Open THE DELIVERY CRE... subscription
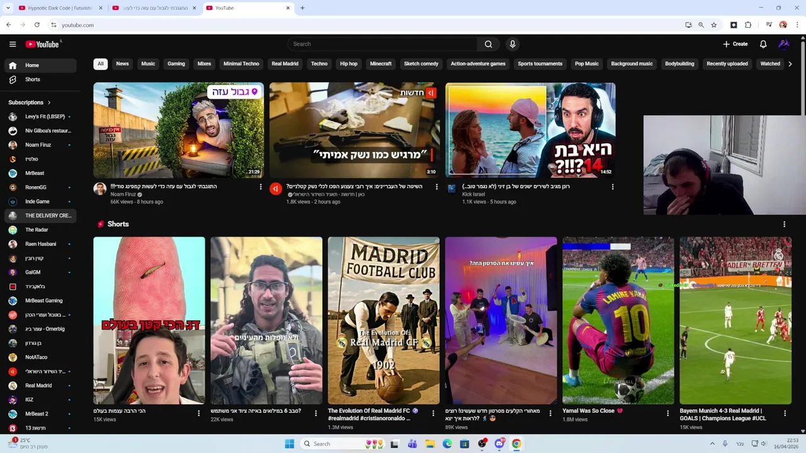 pyautogui.click(x=40, y=215)
